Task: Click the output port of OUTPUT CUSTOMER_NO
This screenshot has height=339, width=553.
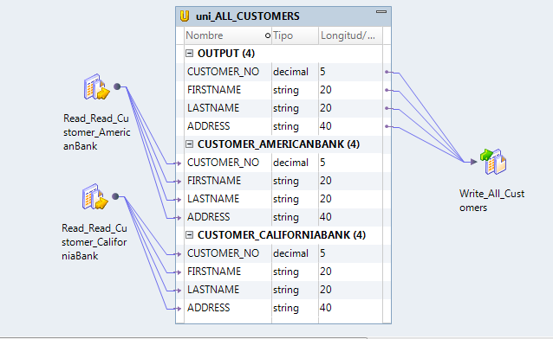Action: 387,72
